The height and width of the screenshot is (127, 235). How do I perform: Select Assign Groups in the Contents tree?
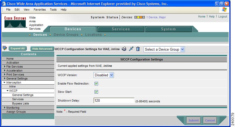pyautogui.click(x=16, y=112)
